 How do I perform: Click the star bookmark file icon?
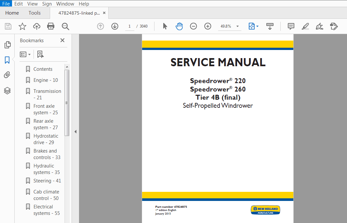[x=22, y=26]
